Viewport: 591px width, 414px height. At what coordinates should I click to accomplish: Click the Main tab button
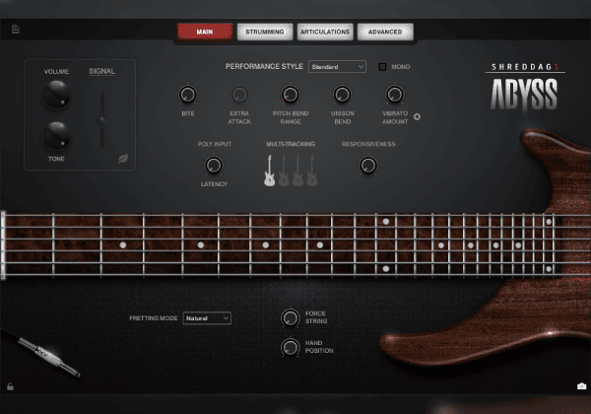pyautogui.click(x=205, y=32)
